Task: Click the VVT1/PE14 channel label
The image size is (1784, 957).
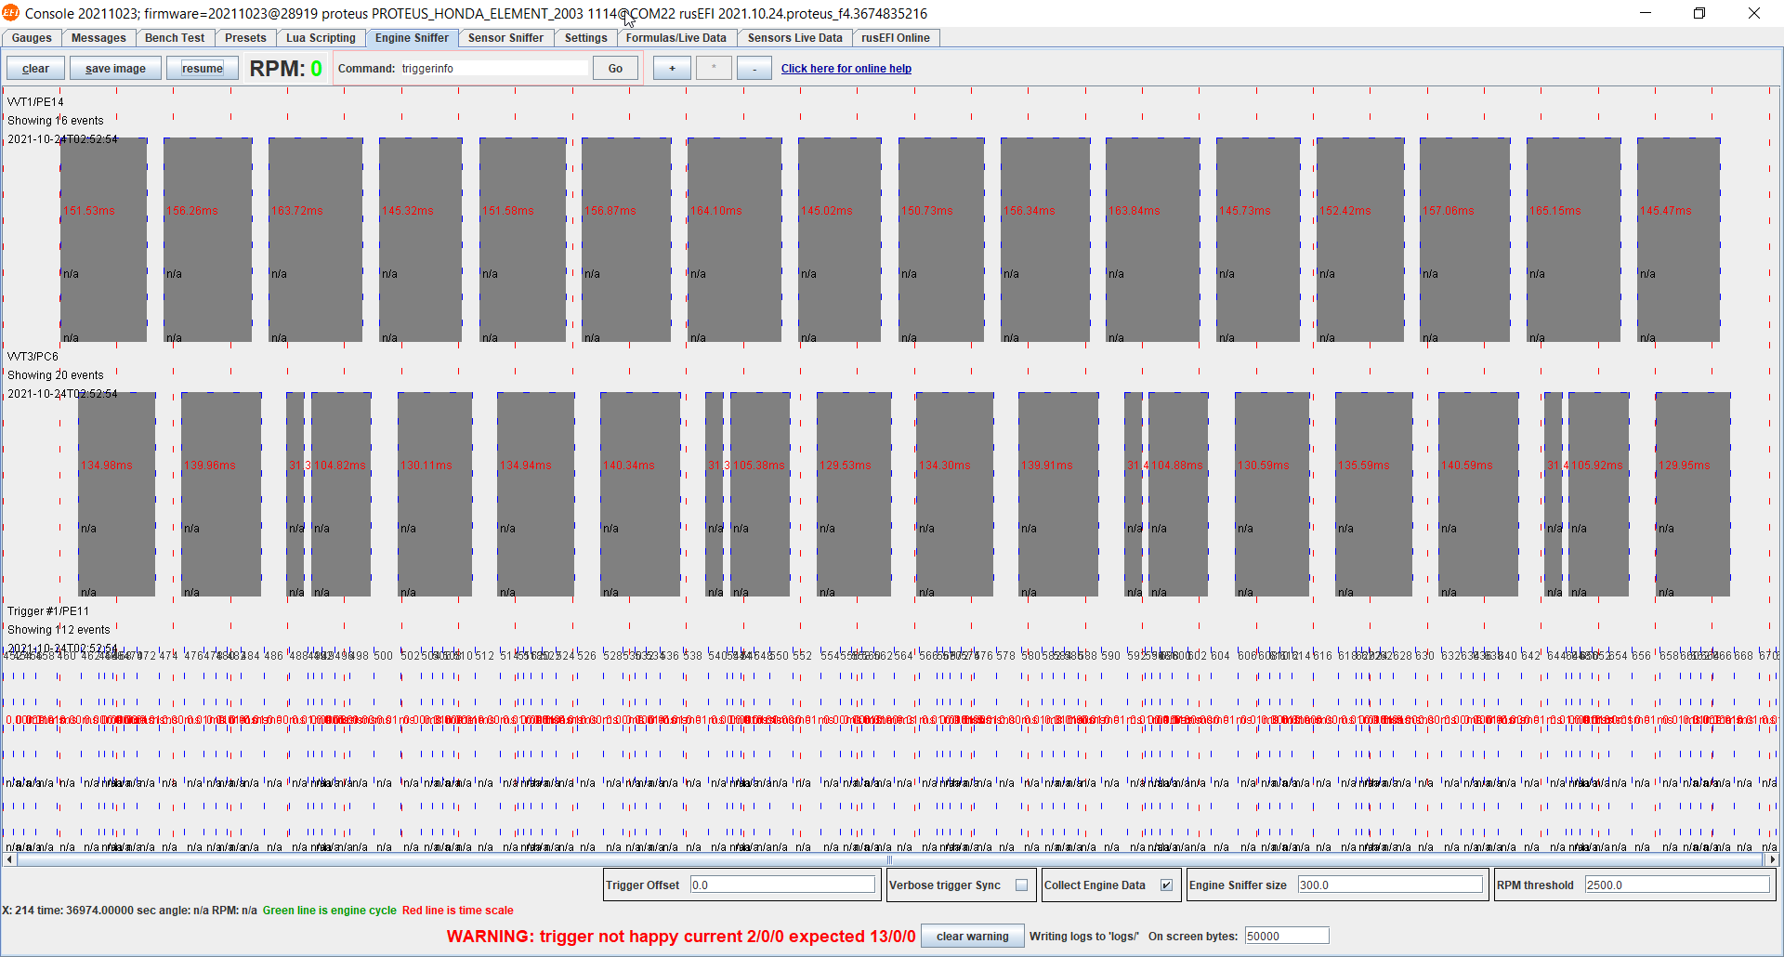Action: point(35,102)
